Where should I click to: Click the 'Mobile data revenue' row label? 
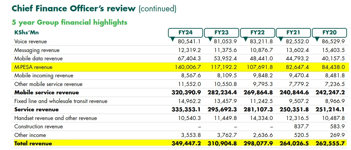(38, 59)
